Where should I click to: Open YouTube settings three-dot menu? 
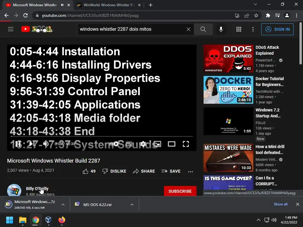[253, 29]
